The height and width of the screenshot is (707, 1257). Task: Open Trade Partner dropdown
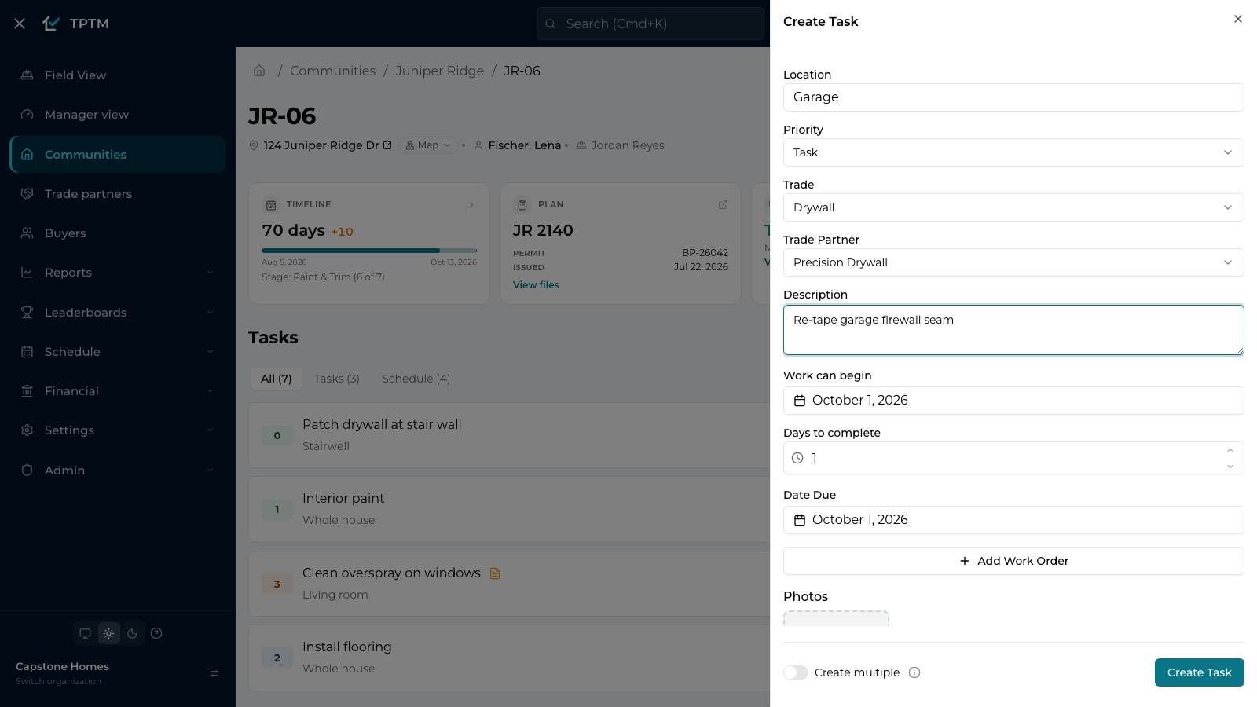click(x=1013, y=262)
